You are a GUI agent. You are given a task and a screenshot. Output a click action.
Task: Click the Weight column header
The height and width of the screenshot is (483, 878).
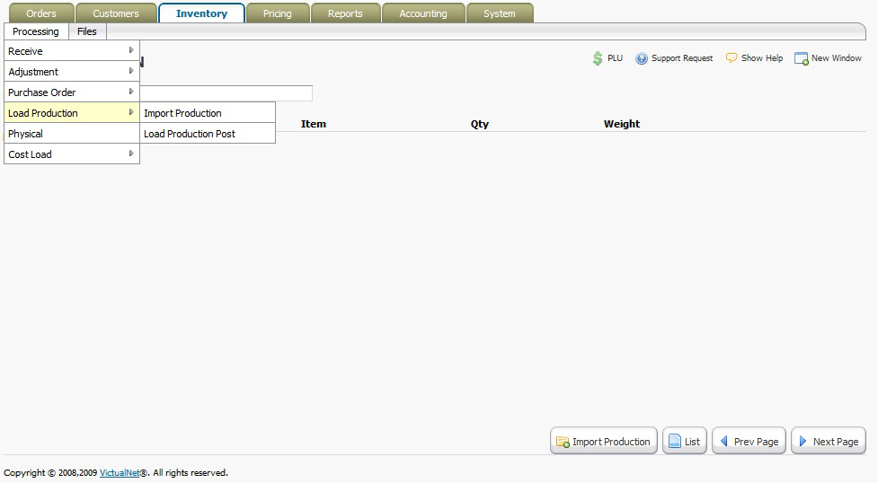point(622,124)
